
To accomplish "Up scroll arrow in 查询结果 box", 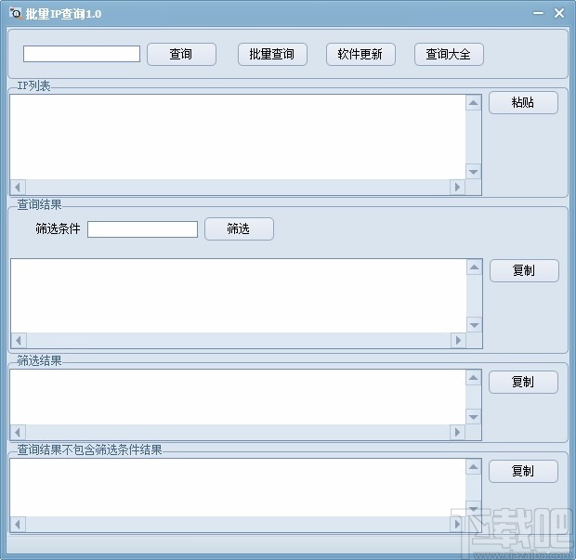I will (x=474, y=267).
